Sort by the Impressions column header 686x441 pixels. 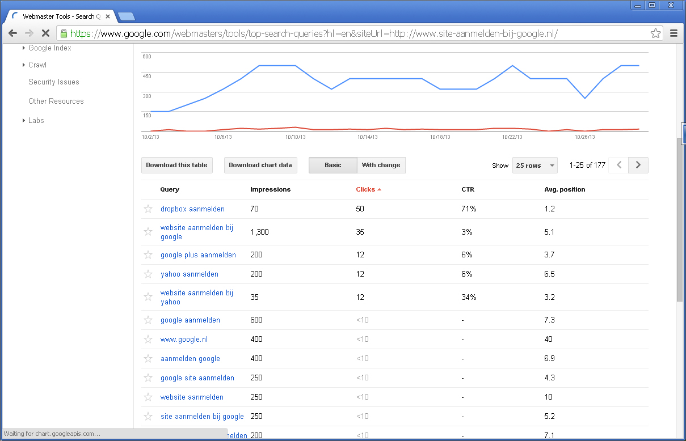coord(270,190)
